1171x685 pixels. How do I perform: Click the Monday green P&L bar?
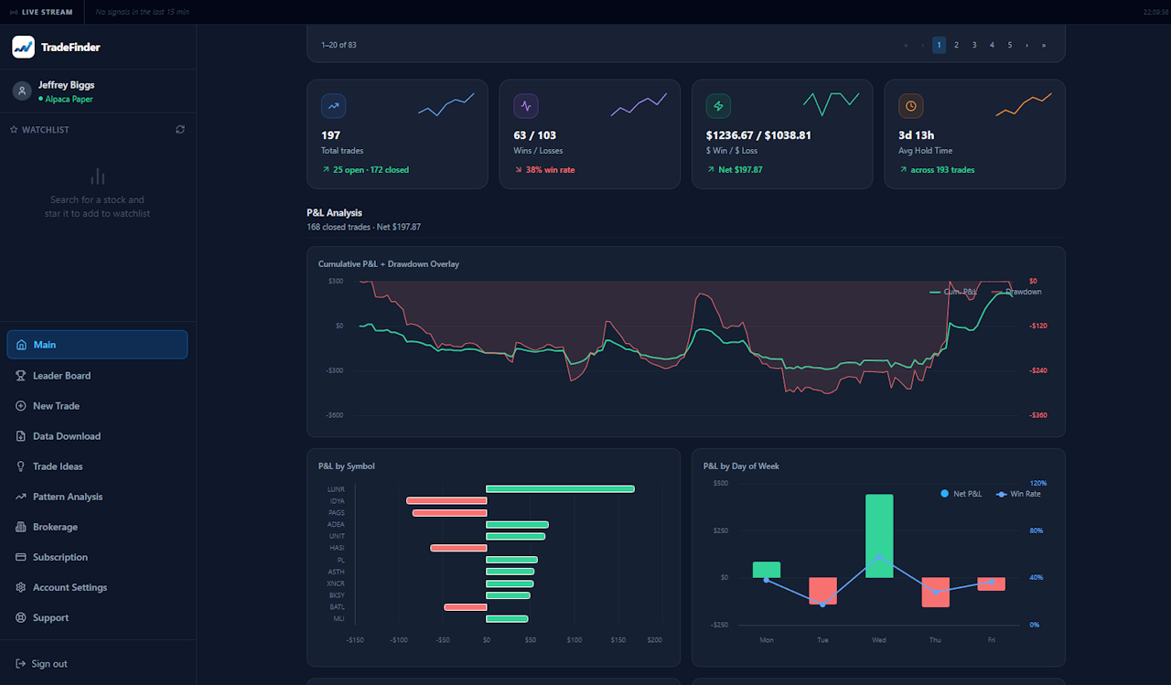click(x=767, y=570)
